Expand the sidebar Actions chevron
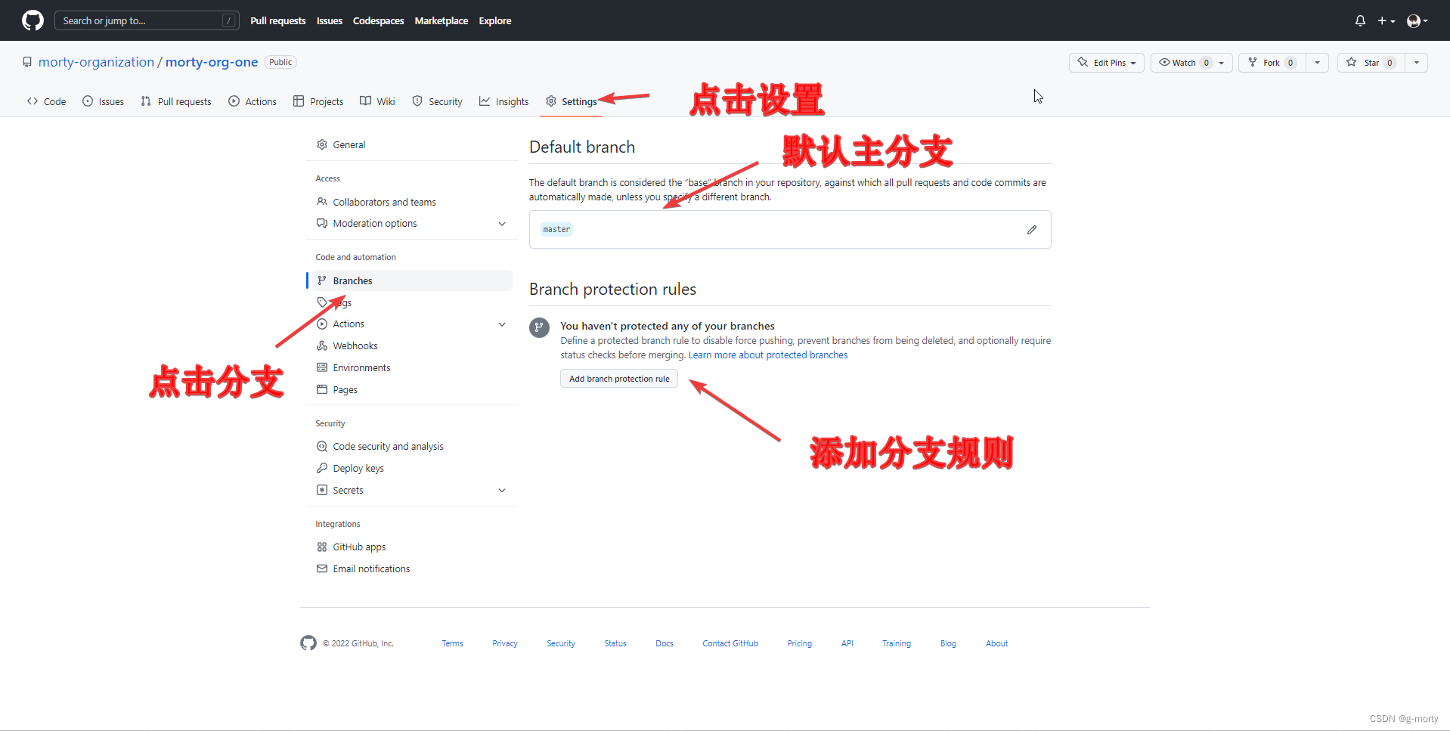1450x731 pixels. [502, 324]
